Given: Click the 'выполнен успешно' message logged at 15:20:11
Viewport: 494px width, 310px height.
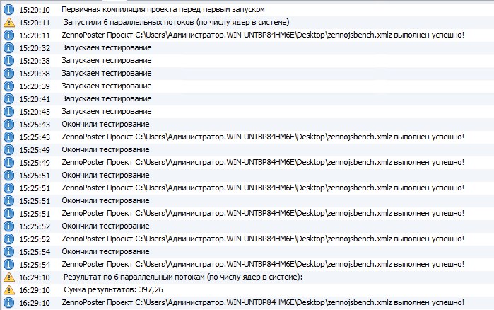Looking at the screenshot, I should click(263, 35).
